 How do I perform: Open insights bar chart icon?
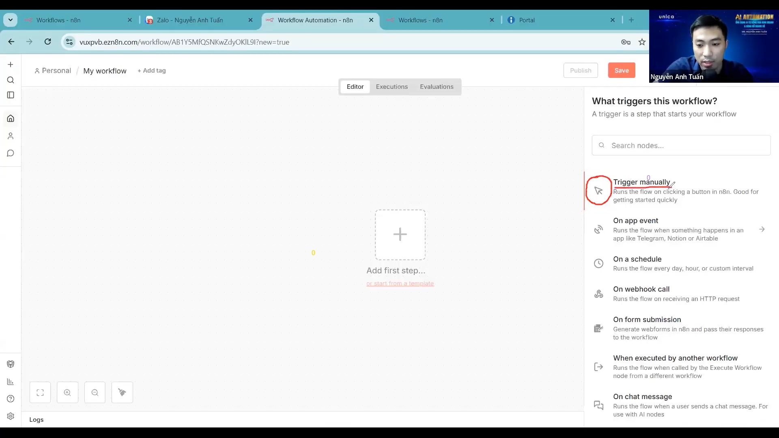coord(11,382)
